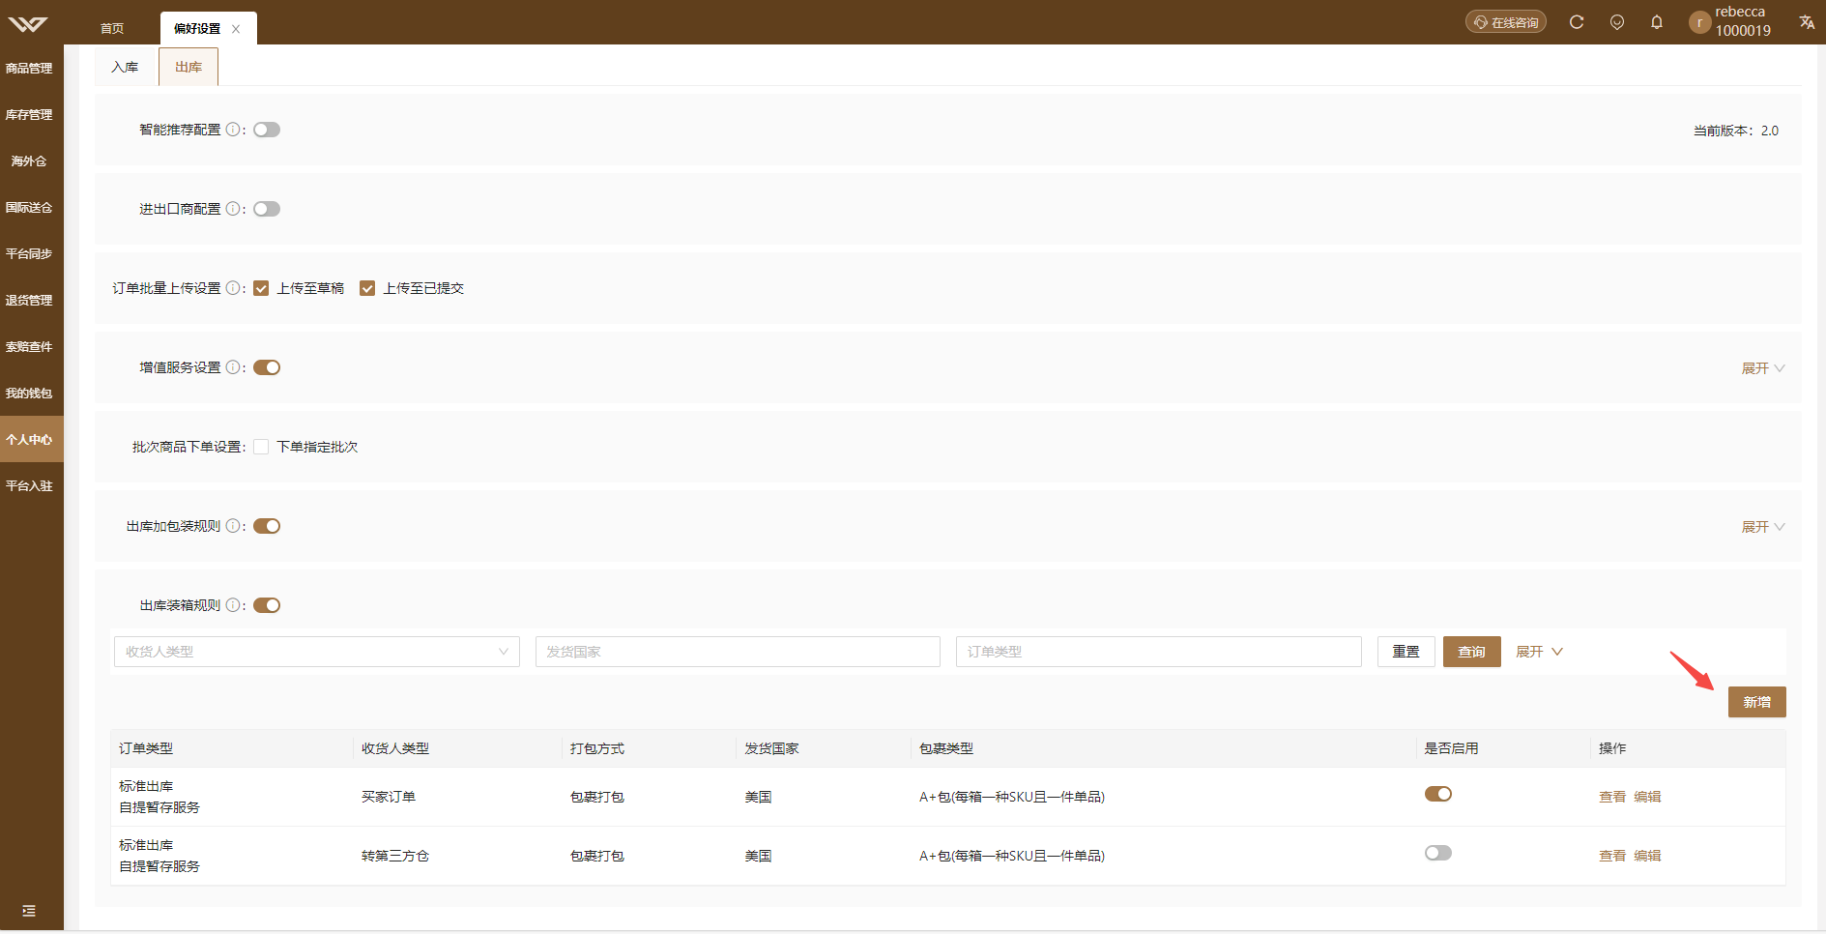Click the info icon next to 增值服务设置
1826x934 pixels.
point(233,367)
